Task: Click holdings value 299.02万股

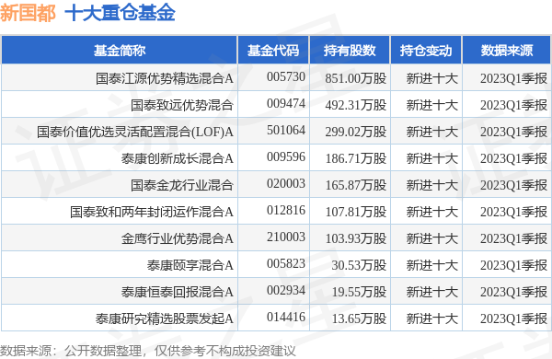Action: point(355,132)
